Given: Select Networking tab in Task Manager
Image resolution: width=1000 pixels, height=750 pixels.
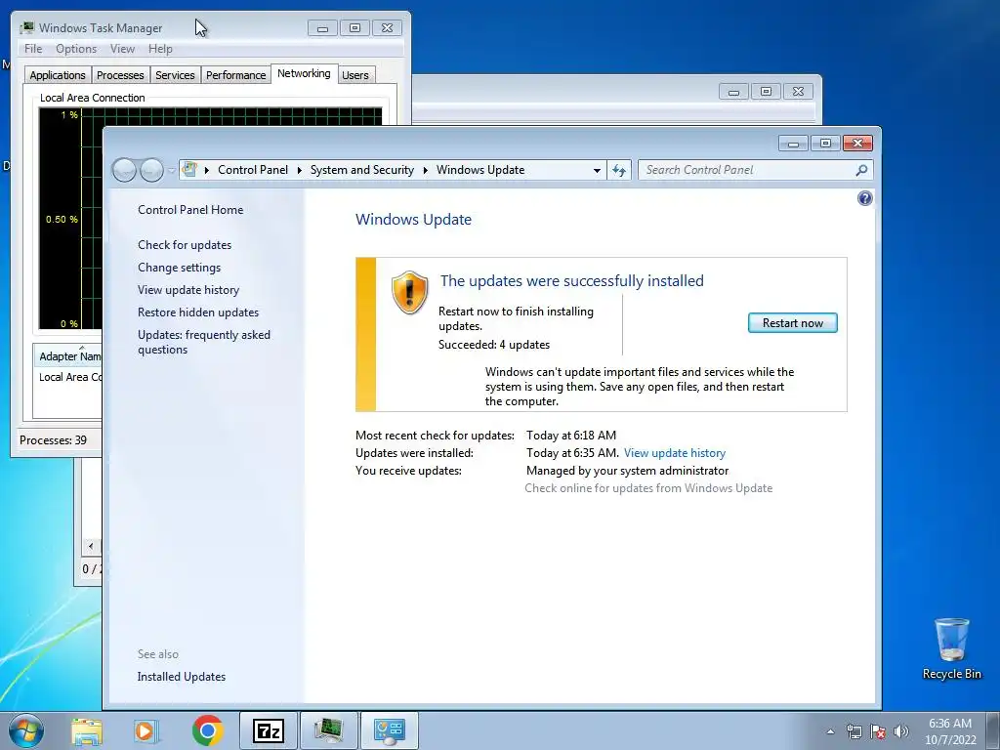Looking at the screenshot, I should 304,73.
